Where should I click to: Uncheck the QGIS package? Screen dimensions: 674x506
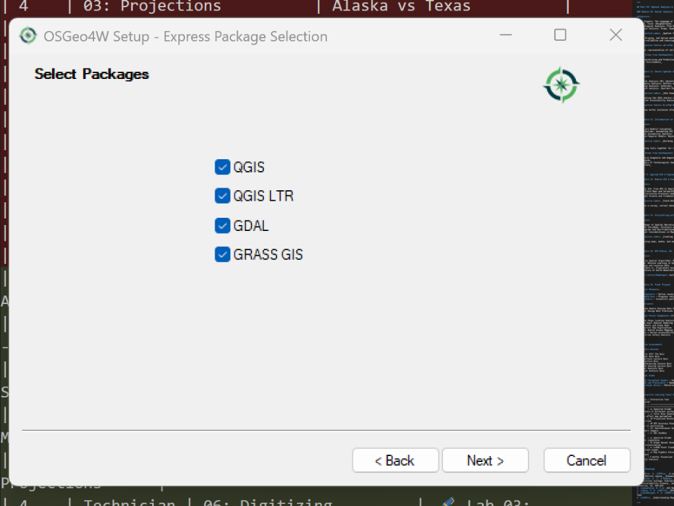point(222,167)
